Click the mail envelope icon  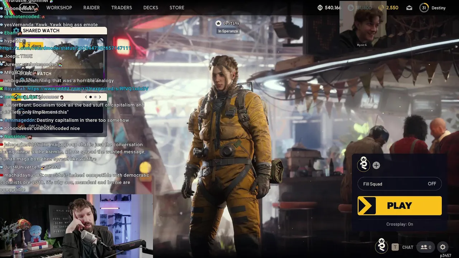click(409, 8)
